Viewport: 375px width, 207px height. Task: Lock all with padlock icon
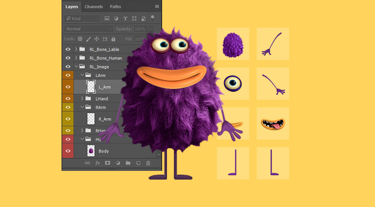pyautogui.click(x=113, y=39)
